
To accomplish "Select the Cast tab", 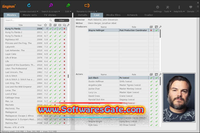I will click(97, 15).
